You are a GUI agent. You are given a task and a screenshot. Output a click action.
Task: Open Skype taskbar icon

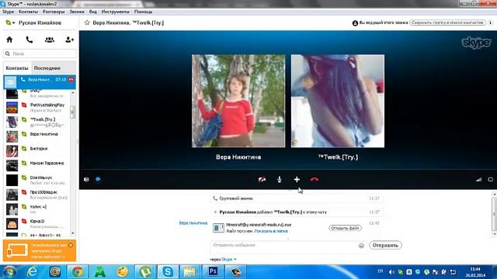(168, 272)
